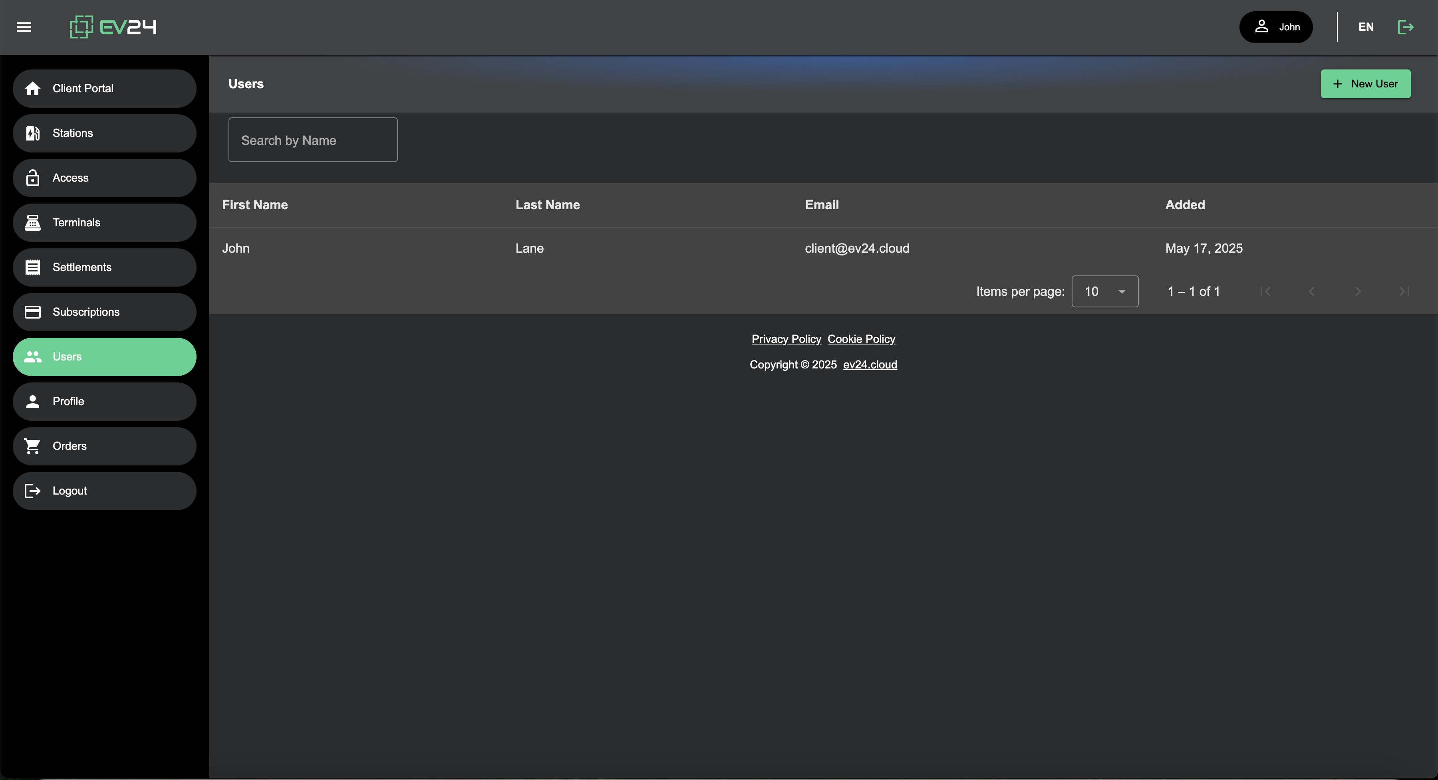Open the items per page dropdown
Image resolution: width=1438 pixels, height=780 pixels.
(1104, 291)
